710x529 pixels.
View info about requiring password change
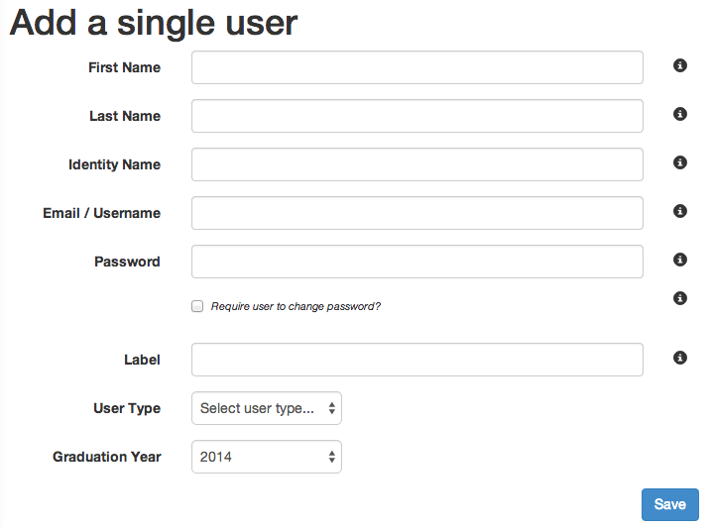(x=679, y=298)
